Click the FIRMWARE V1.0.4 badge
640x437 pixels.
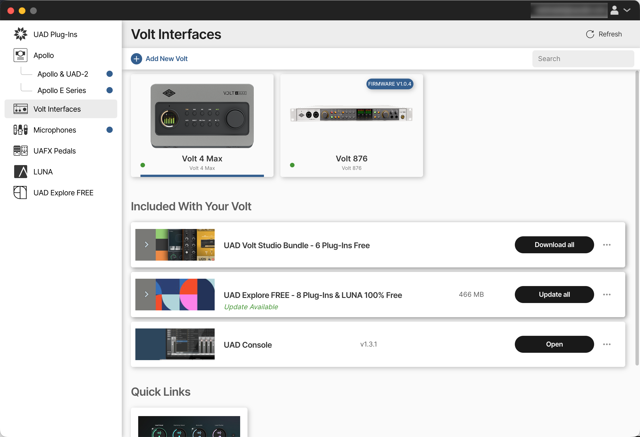tap(390, 84)
